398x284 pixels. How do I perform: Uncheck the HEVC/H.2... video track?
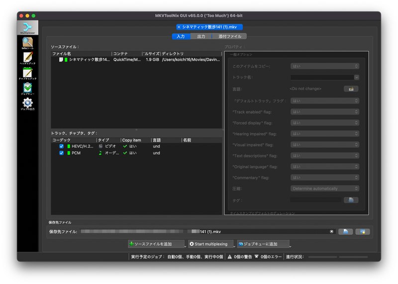61,146
